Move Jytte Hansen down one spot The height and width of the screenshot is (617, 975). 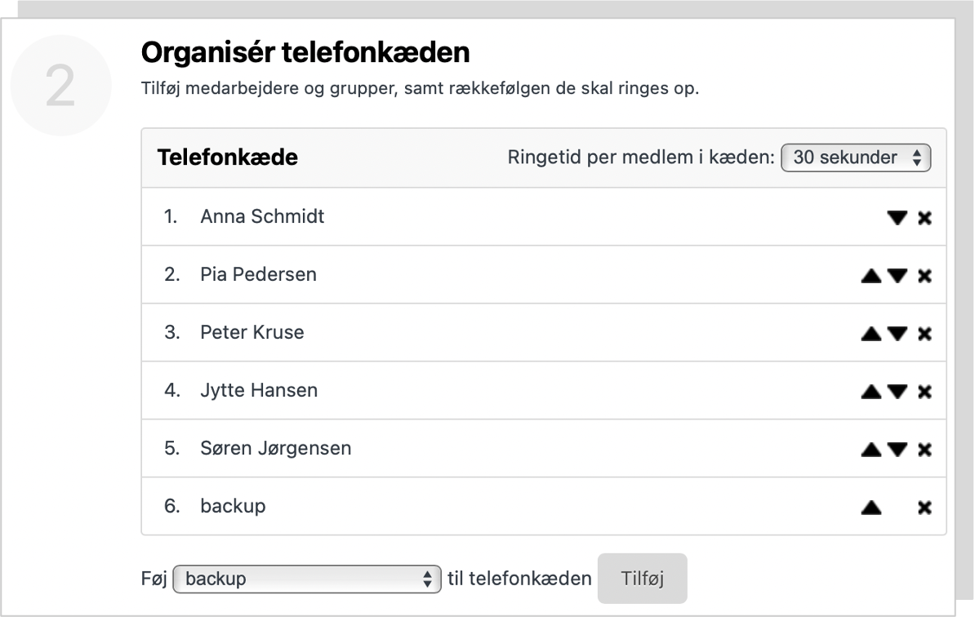898,390
